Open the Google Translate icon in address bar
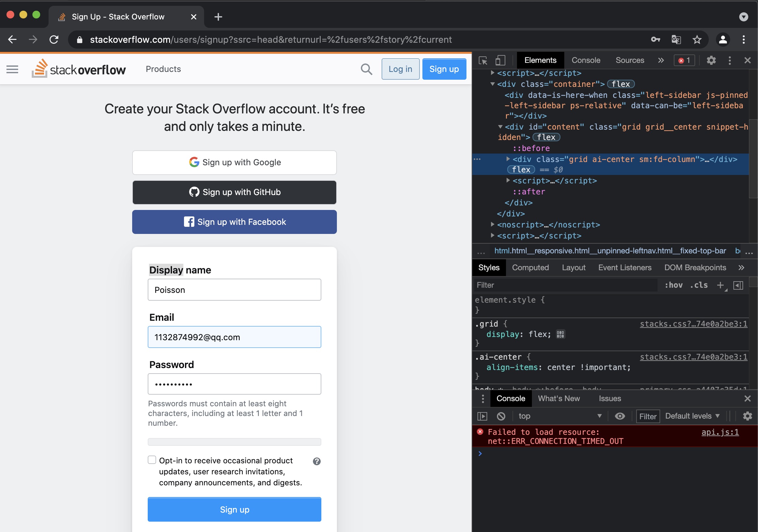The height and width of the screenshot is (532, 758). coord(676,40)
